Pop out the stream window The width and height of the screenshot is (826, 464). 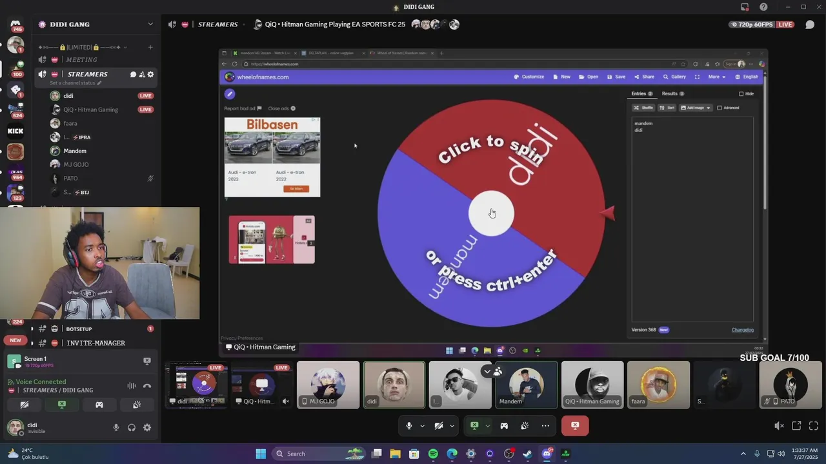pyautogui.click(x=796, y=425)
